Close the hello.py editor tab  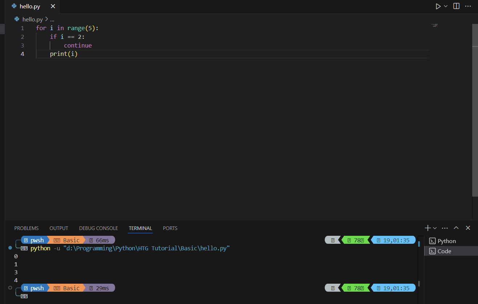click(x=53, y=7)
